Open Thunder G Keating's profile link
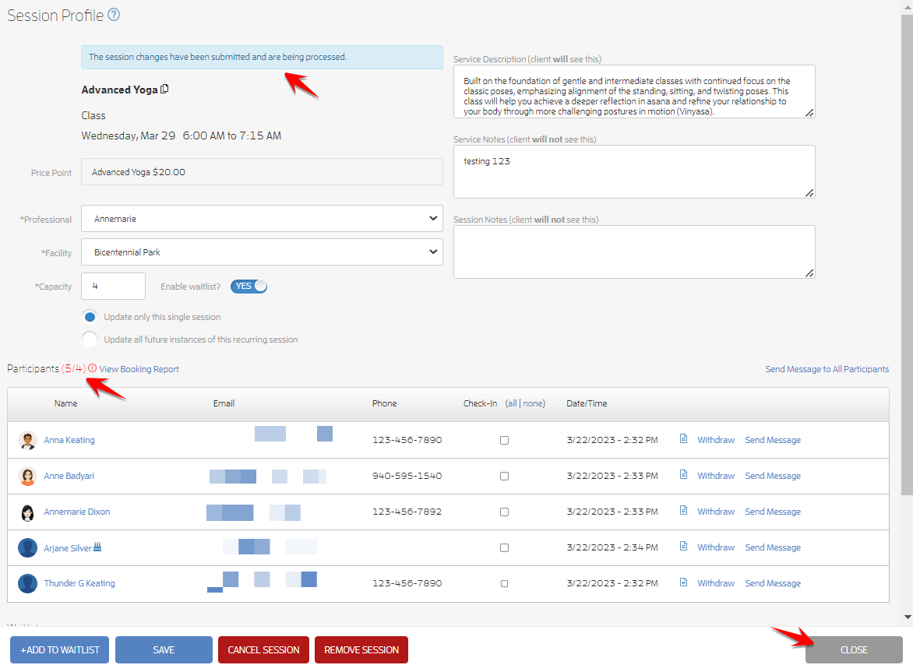 (79, 583)
